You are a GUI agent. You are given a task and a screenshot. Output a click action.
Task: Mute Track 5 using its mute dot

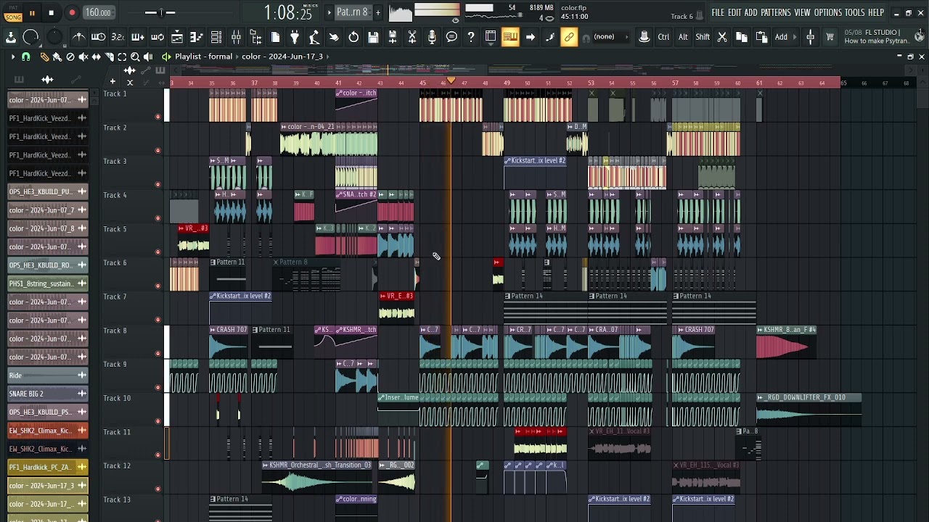157,252
